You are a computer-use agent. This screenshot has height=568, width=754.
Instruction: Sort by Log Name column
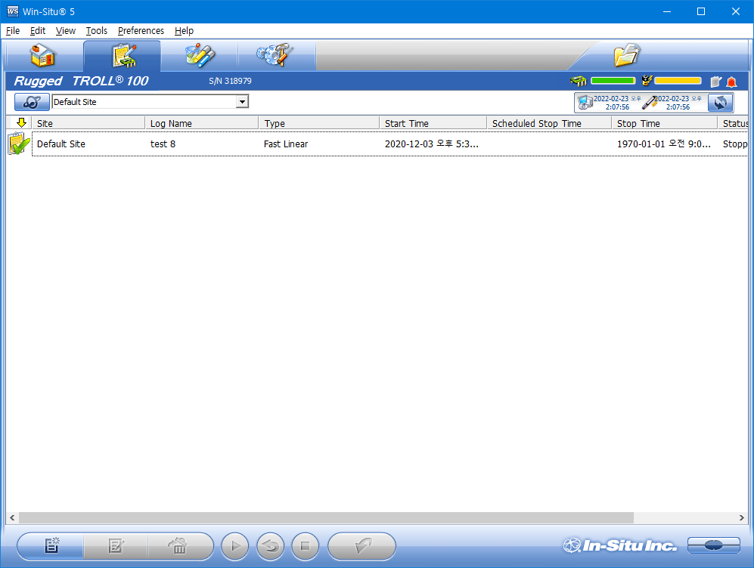[201, 123]
